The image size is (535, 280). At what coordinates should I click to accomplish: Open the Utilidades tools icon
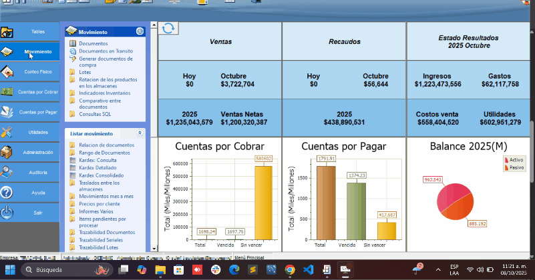point(8,132)
